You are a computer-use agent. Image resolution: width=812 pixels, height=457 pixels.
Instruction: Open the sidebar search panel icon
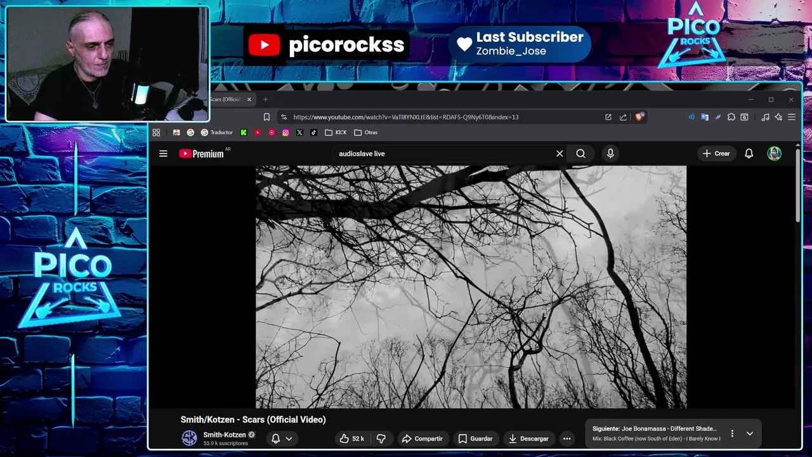(x=744, y=117)
